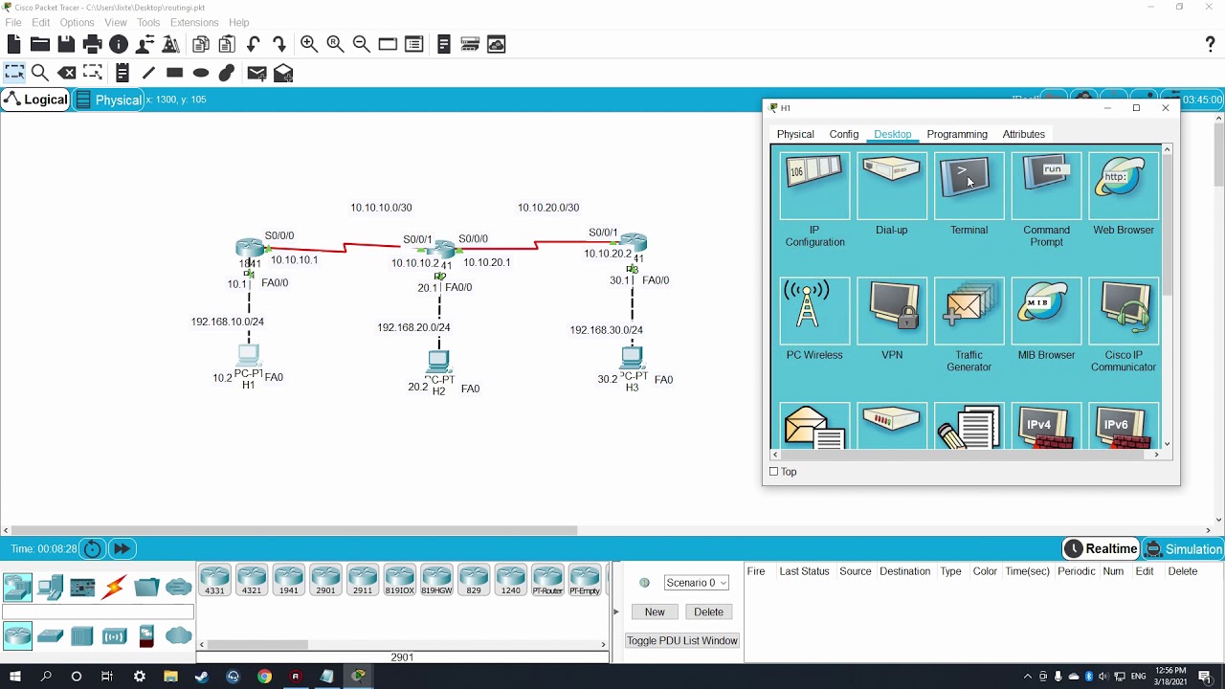Select the Inspect magnifier tool

pyautogui.click(x=40, y=73)
